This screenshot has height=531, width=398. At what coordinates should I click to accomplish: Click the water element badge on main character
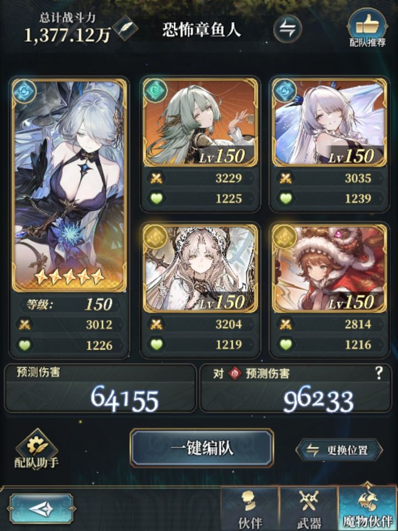pos(24,91)
